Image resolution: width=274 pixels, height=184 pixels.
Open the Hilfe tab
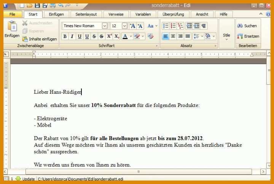(x=223, y=14)
